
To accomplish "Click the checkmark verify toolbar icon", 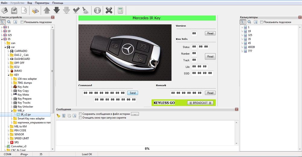I will tap(76, 10).
